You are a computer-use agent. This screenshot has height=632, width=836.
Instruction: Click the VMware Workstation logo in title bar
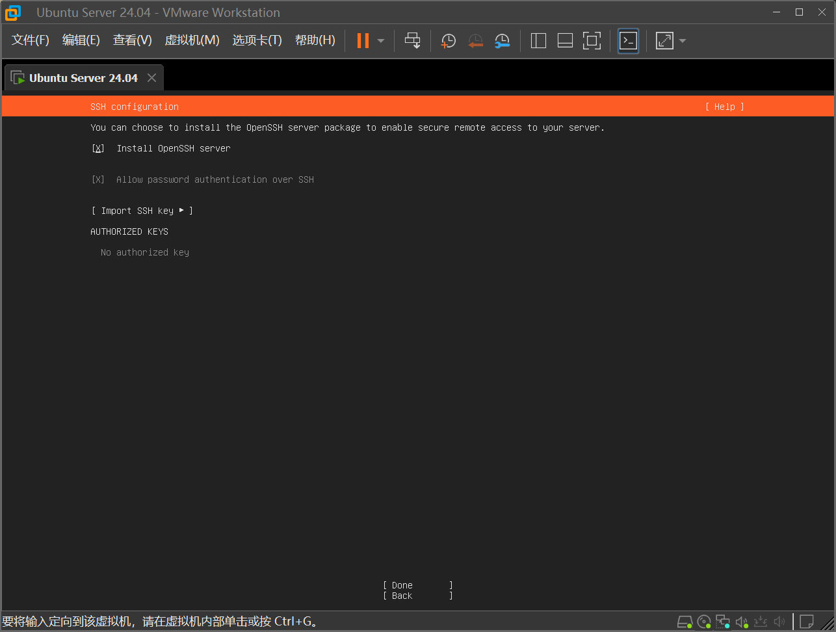tap(13, 12)
